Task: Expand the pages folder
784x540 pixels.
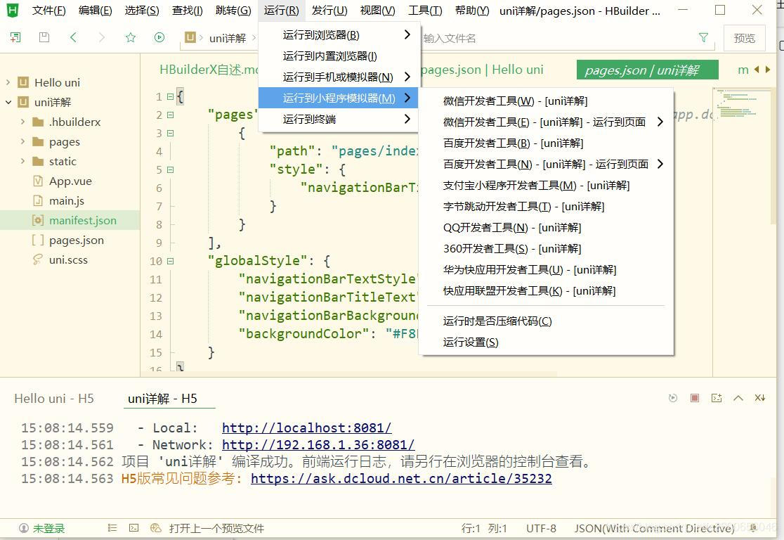Action: pos(22,141)
